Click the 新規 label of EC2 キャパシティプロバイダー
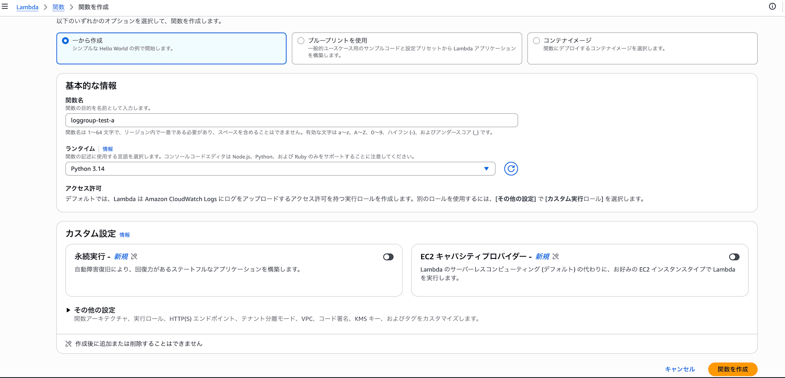Viewport: 785px width, 378px height. (542, 256)
